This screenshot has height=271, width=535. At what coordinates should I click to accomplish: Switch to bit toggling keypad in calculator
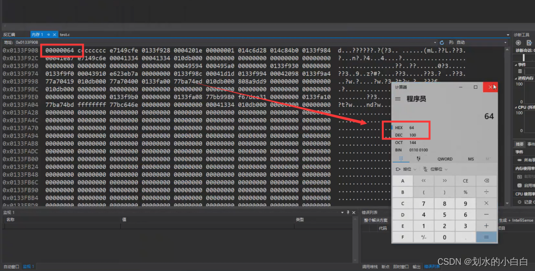[418, 159]
